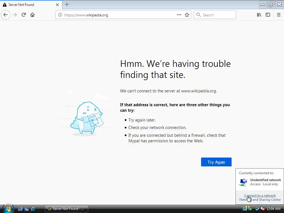This screenshot has height=213, width=284.
Task: Select the Server Not Found tab
Action: [31, 5]
